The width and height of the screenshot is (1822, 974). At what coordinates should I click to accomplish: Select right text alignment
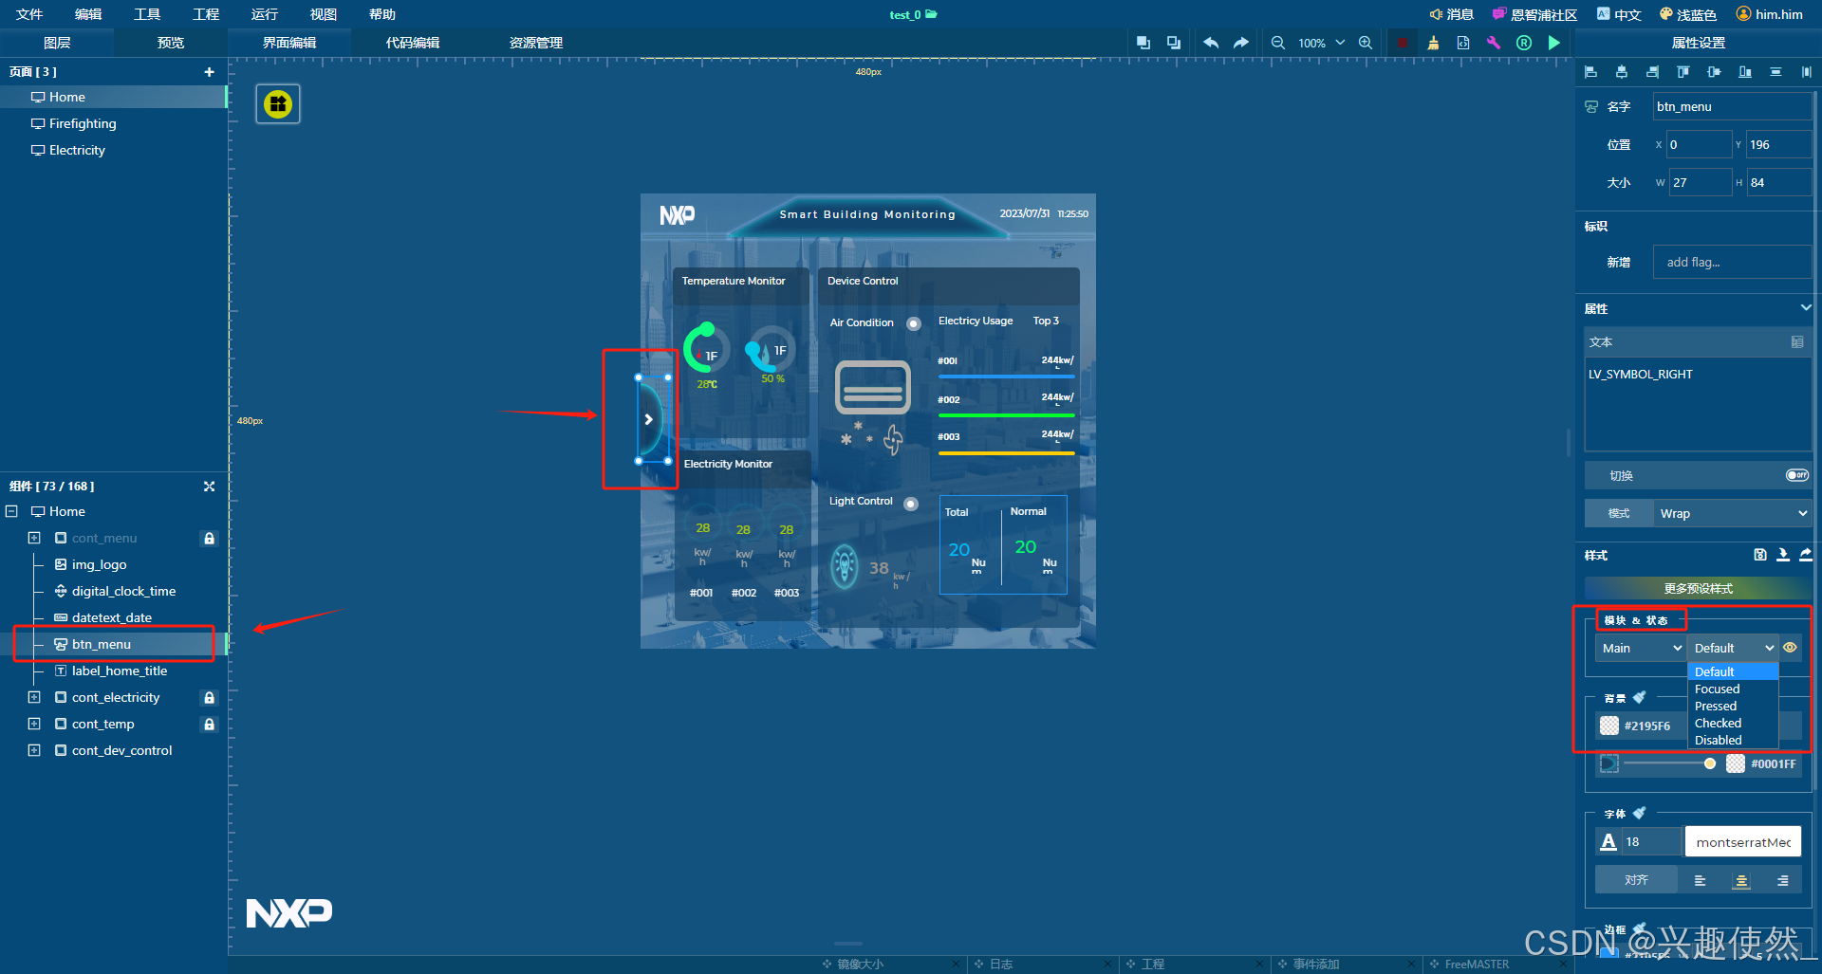[1783, 880]
